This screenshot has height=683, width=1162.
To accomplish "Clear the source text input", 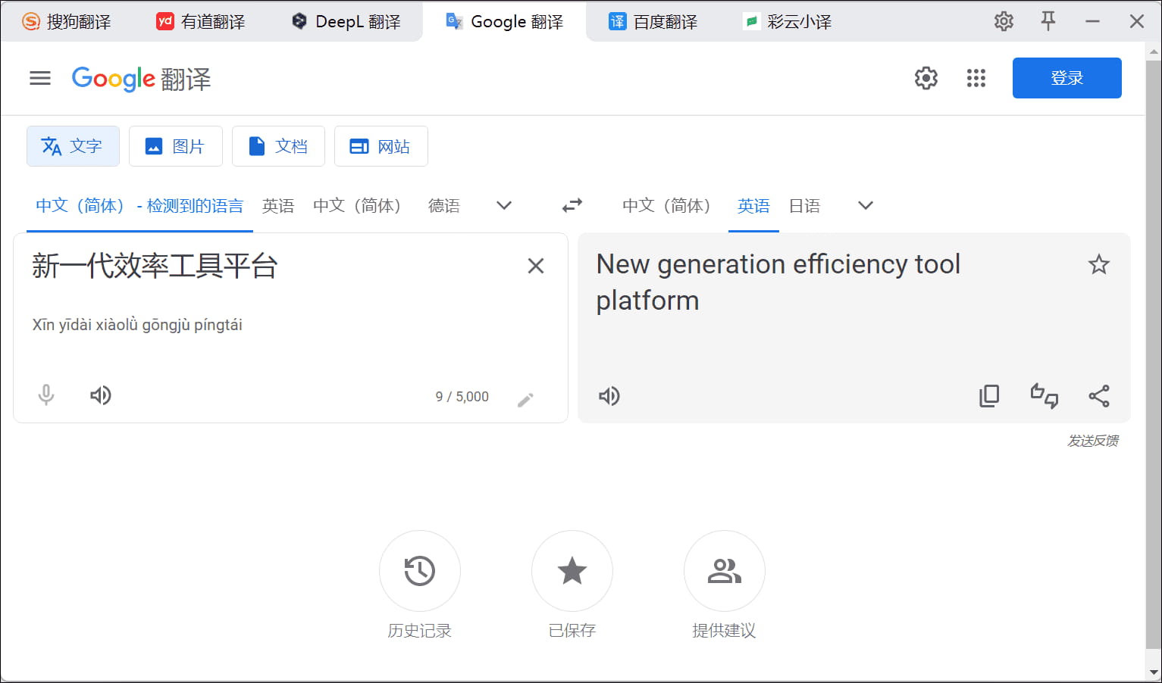I will 536,266.
